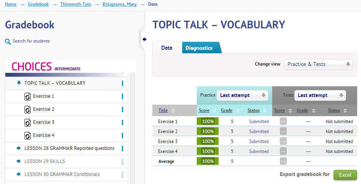This screenshot has width=361, height=184.
Task: Sort the table by the Title column
Action: [x=163, y=110]
